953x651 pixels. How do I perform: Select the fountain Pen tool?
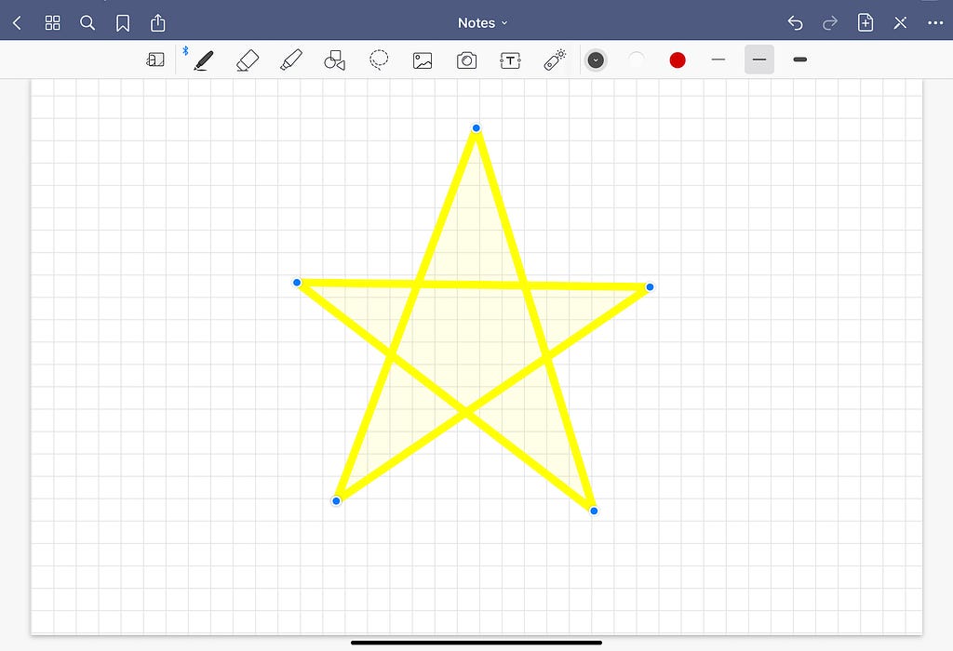click(204, 59)
